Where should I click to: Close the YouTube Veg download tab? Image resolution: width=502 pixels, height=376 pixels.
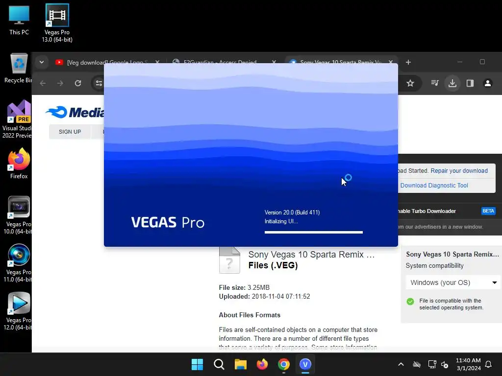point(157,62)
